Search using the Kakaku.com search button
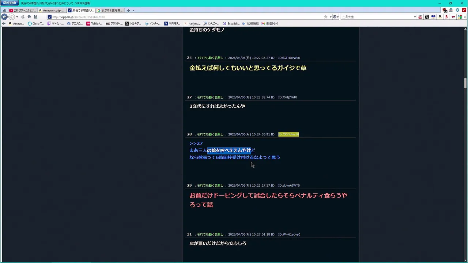Image resolution: width=468 pixels, height=263 pixels. (433, 17)
